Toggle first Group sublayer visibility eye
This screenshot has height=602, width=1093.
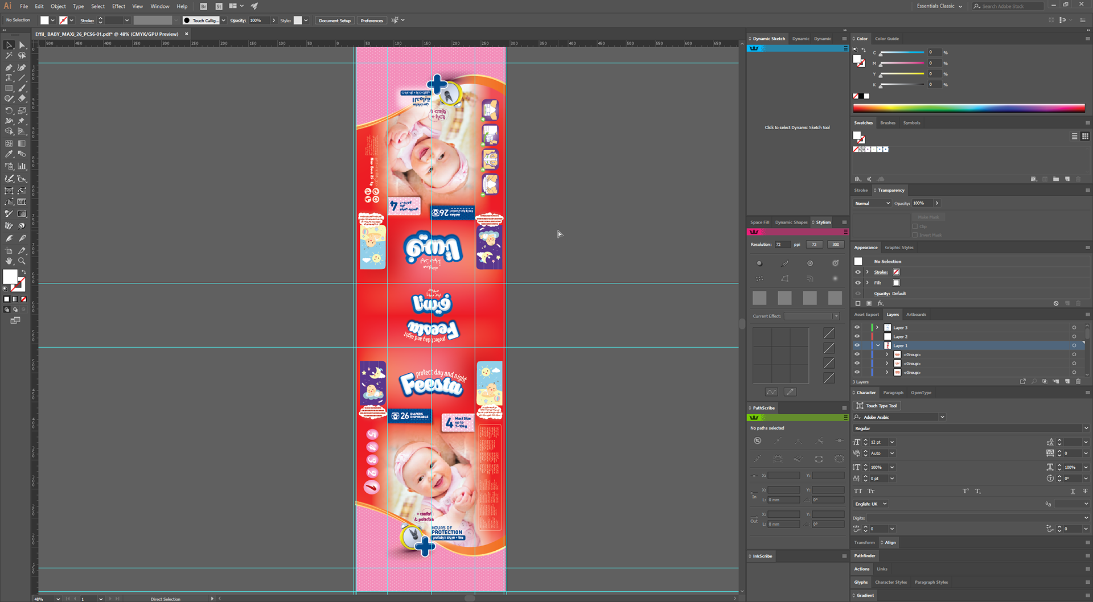[857, 354]
